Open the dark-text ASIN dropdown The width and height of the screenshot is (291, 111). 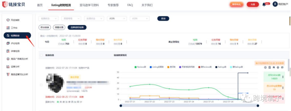[x=117, y=19]
